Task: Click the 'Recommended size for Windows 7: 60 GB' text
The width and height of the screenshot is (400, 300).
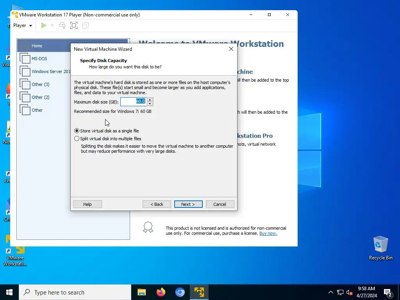Action: pyautogui.click(x=112, y=111)
